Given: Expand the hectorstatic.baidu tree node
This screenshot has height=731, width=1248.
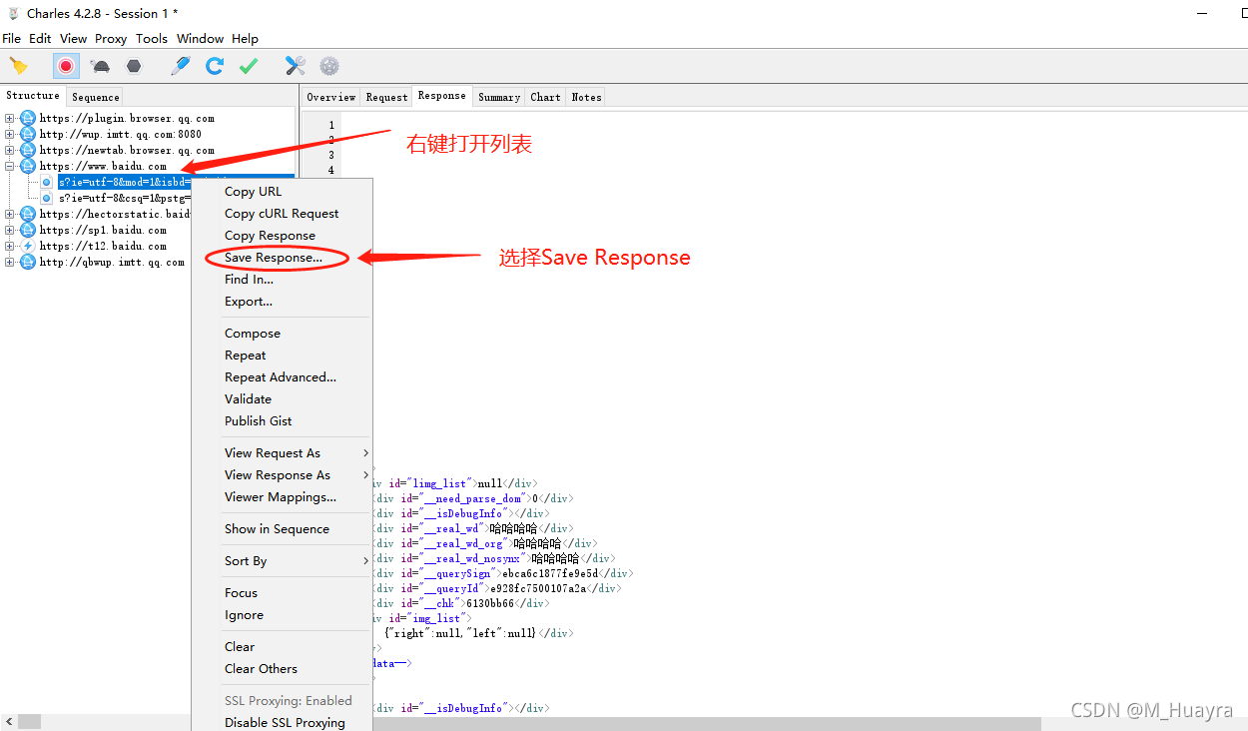Looking at the screenshot, I should tap(10, 214).
